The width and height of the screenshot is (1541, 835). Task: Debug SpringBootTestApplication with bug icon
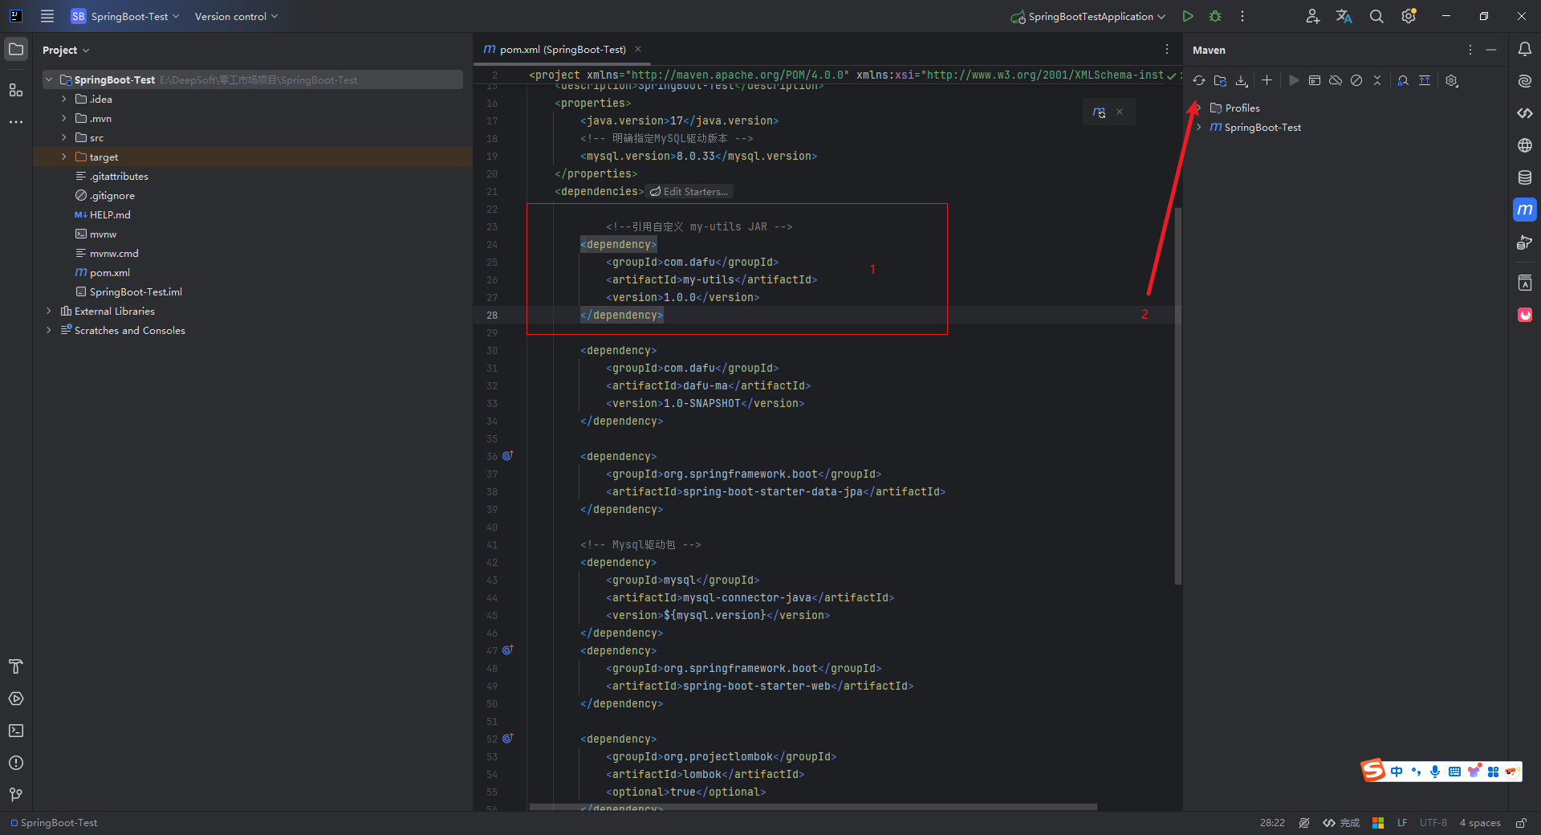(1215, 16)
